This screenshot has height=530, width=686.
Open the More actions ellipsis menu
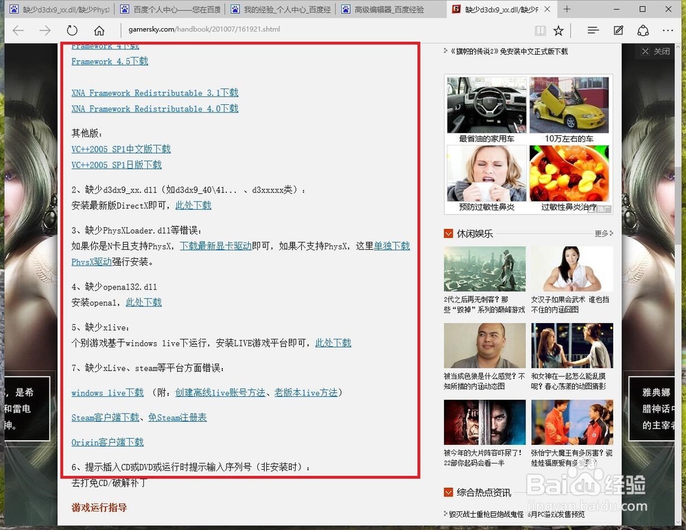pos(667,30)
